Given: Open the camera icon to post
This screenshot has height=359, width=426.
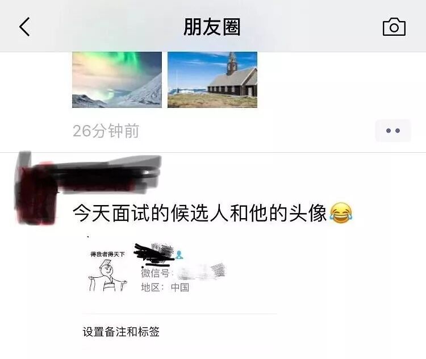Looking at the screenshot, I should point(394,27).
